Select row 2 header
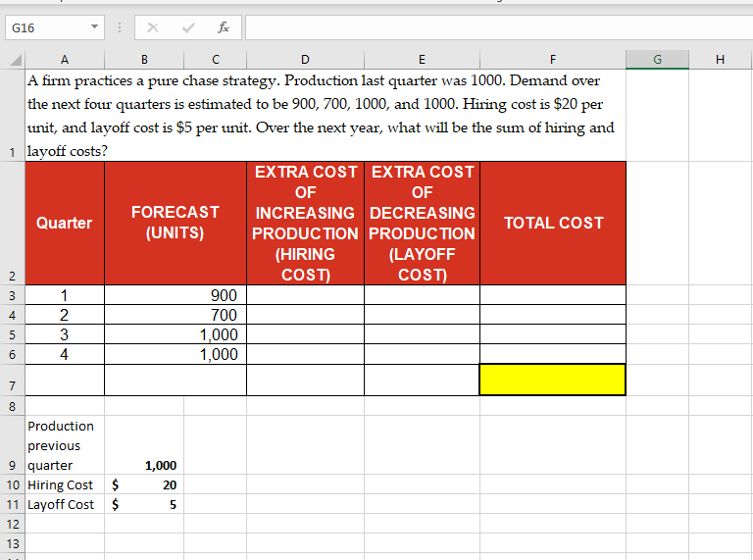Viewport: 753px width, 560px height. tap(13, 224)
